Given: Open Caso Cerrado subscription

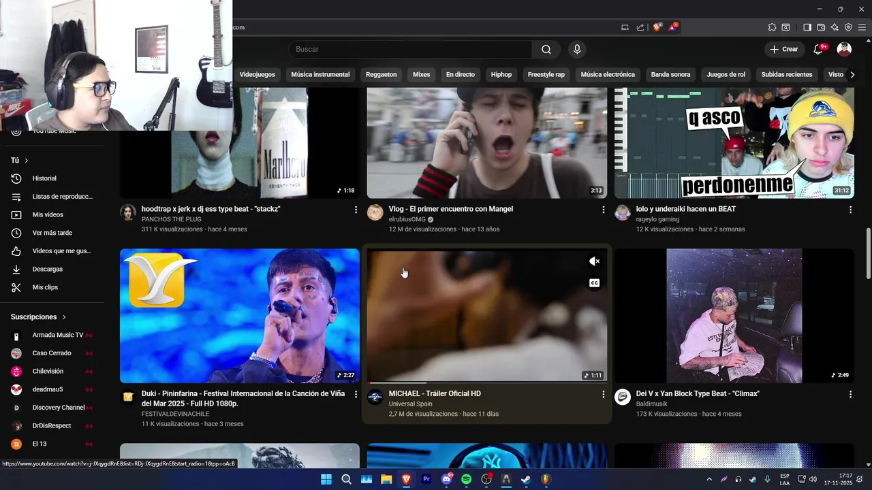Looking at the screenshot, I should click(54, 353).
